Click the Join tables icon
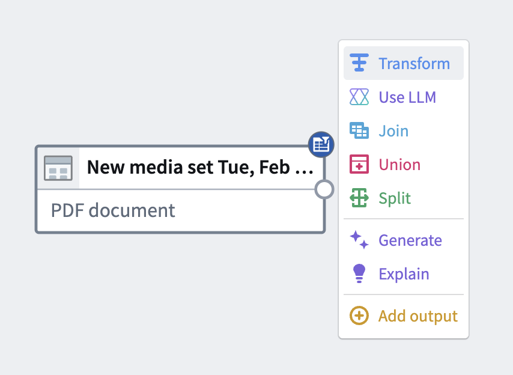The height and width of the screenshot is (375, 513). [x=359, y=130]
